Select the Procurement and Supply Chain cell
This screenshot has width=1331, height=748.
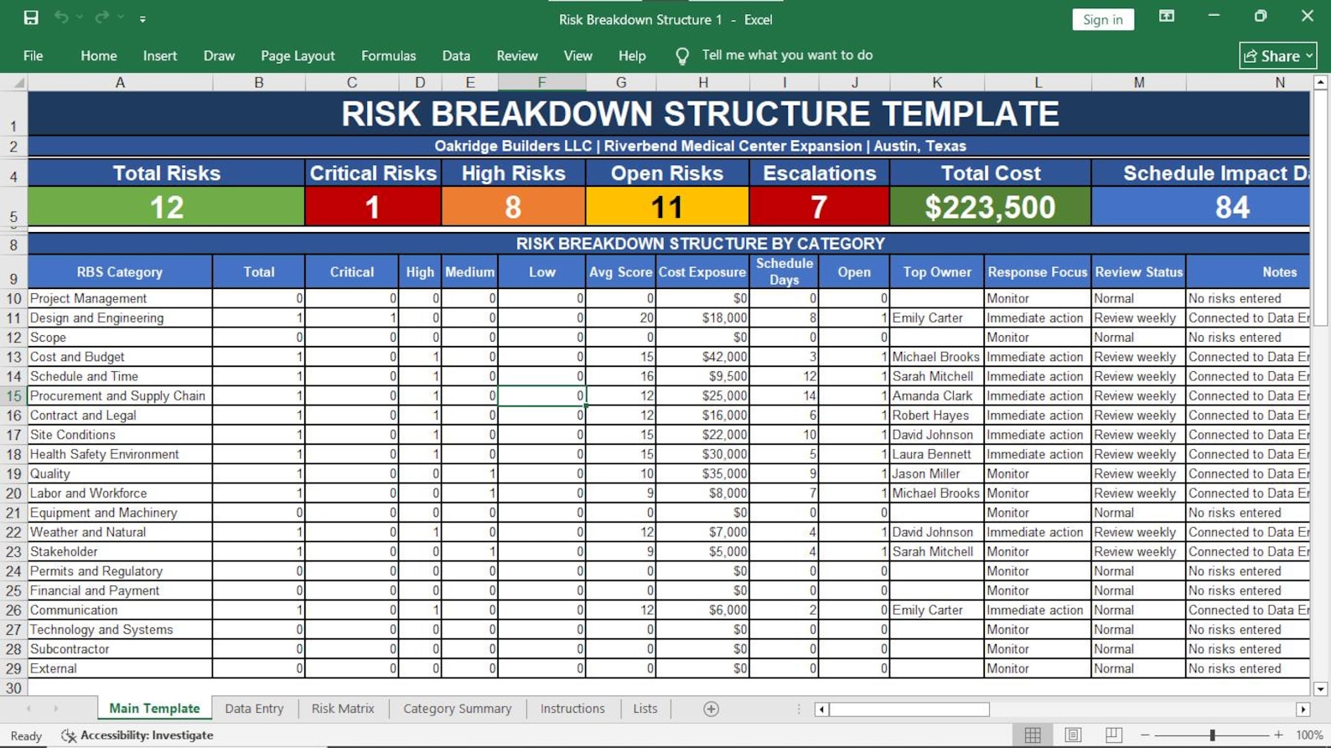(x=120, y=395)
